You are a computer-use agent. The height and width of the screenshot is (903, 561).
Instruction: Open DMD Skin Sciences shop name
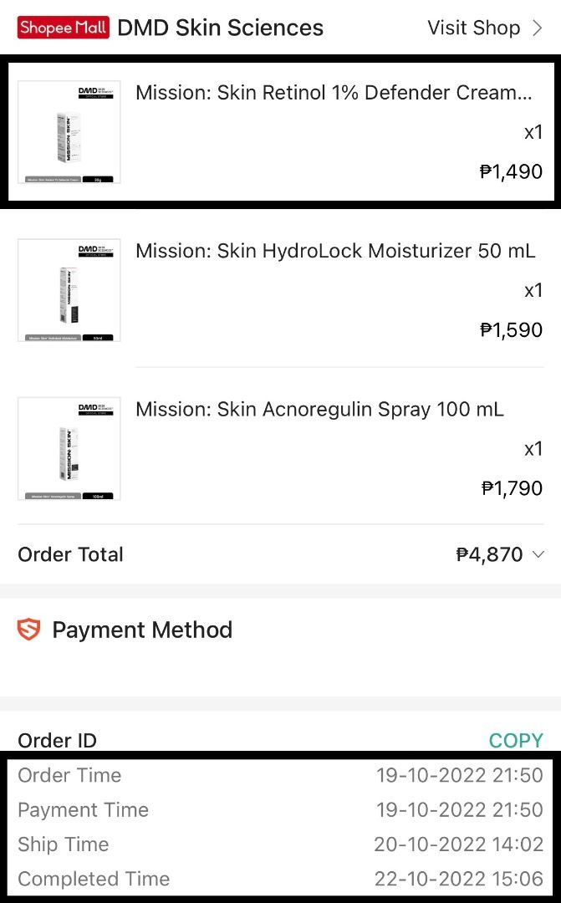click(x=220, y=28)
